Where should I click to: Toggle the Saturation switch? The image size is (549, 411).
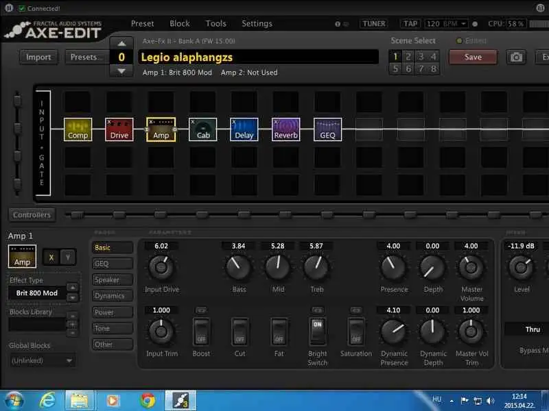pos(355,332)
